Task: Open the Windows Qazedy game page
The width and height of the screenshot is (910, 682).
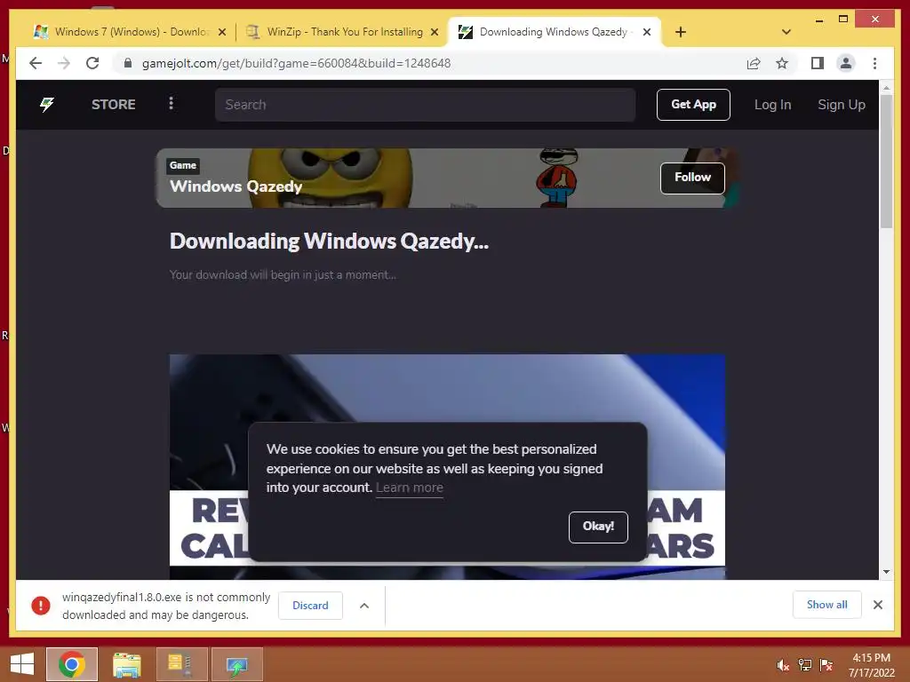Action: pyautogui.click(x=235, y=186)
